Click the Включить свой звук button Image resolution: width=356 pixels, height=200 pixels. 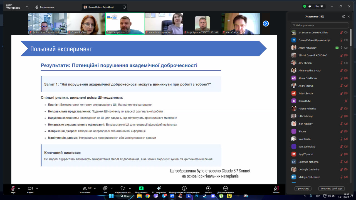click(x=331, y=189)
